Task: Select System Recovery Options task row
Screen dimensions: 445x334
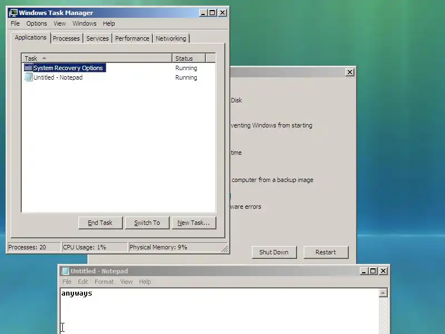Action: [118, 68]
